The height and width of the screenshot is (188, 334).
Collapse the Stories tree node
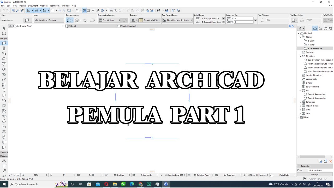pyautogui.click(x=301, y=37)
